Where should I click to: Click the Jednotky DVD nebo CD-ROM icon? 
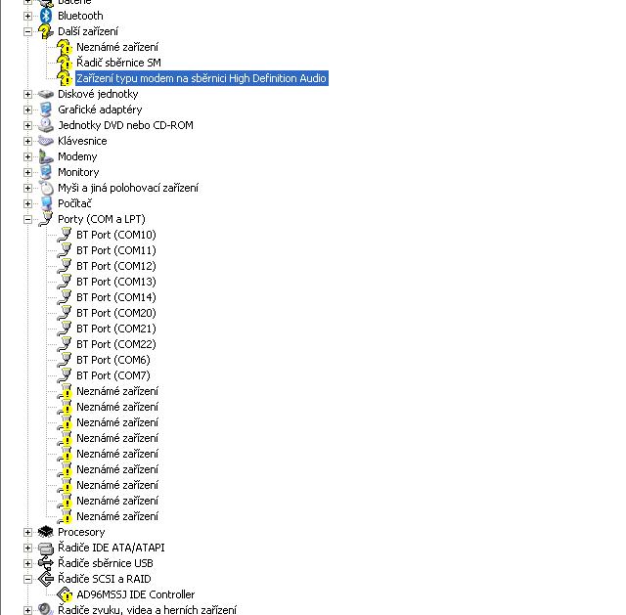point(45,125)
